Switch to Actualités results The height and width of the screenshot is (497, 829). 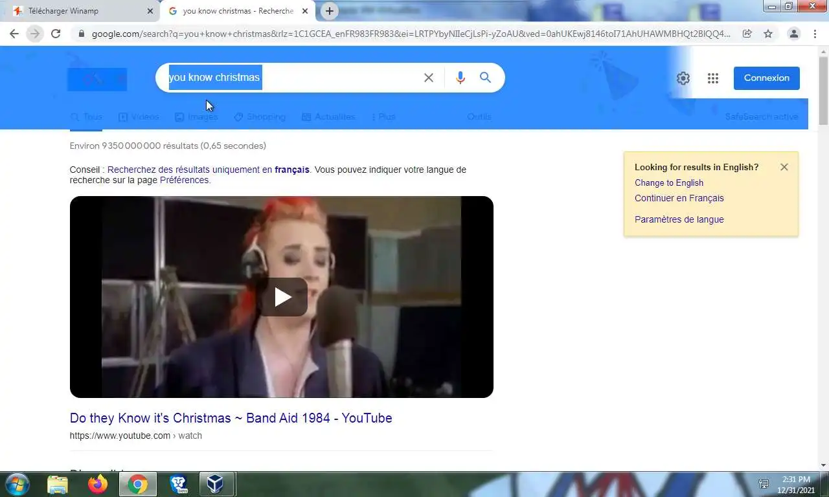tap(328, 117)
